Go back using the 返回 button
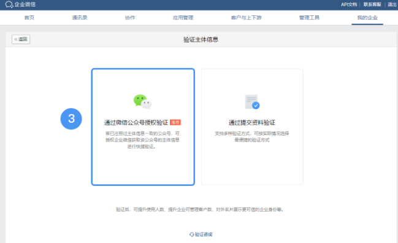Viewport: 398px width, 243px height. coord(21,39)
